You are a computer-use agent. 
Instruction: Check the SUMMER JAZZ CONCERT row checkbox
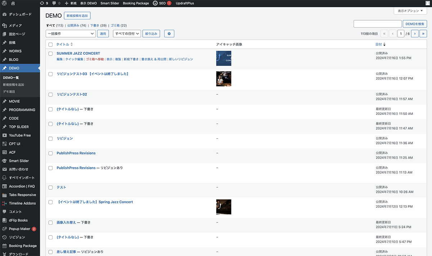click(x=50, y=54)
